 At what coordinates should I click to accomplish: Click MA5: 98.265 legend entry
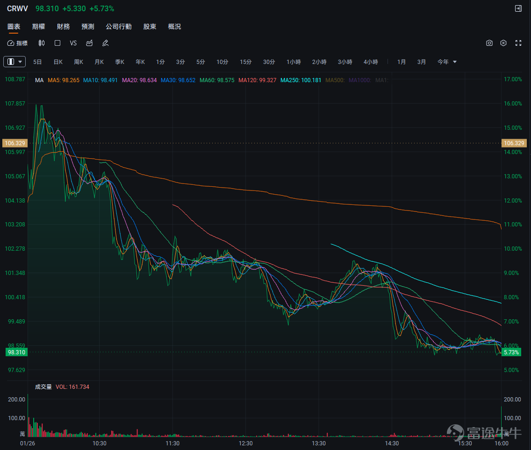[x=63, y=80]
